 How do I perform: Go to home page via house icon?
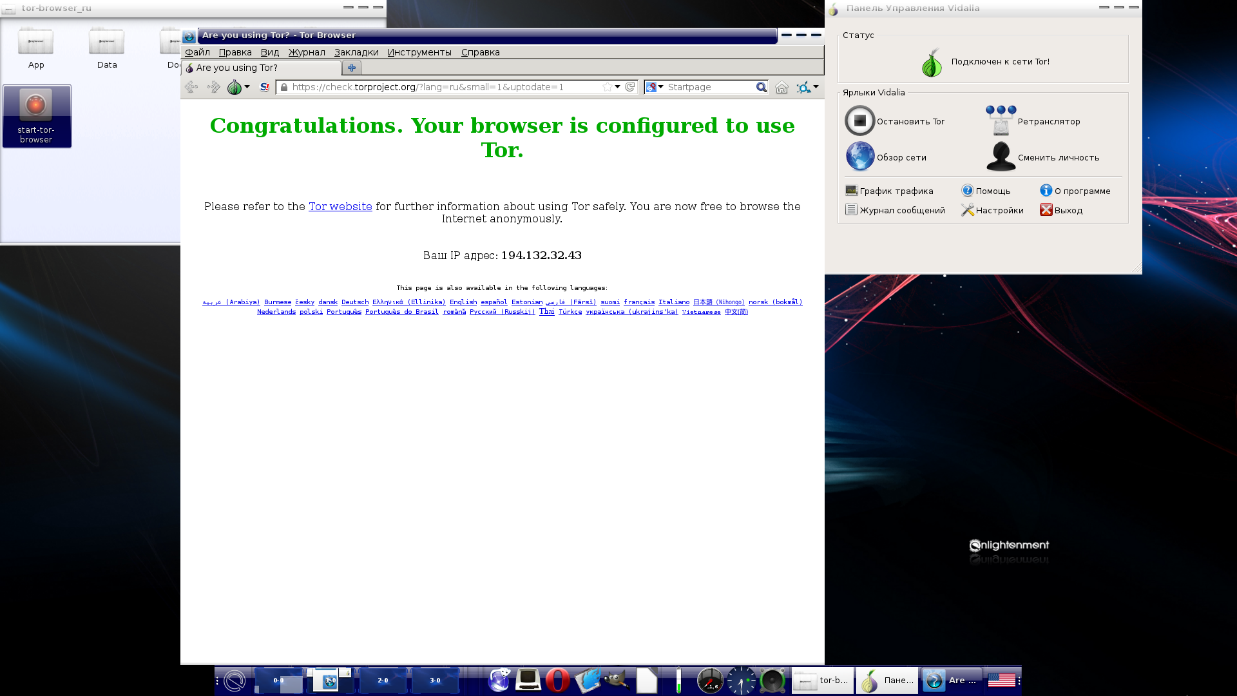[x=782, y=87]
